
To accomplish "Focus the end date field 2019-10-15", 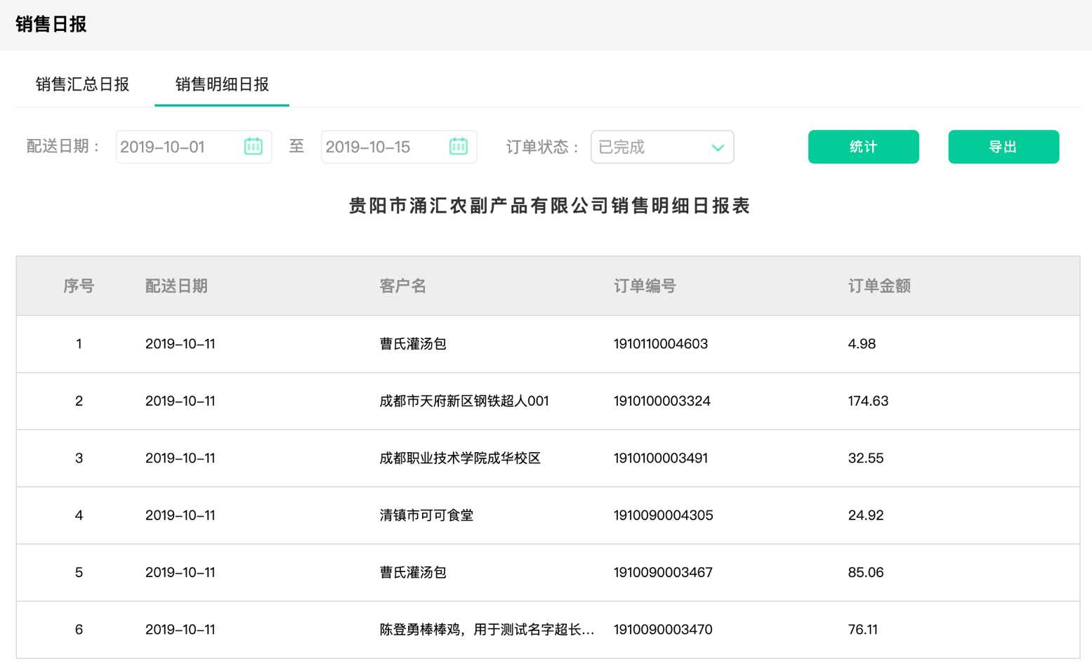I will click(x=381, y=147).
